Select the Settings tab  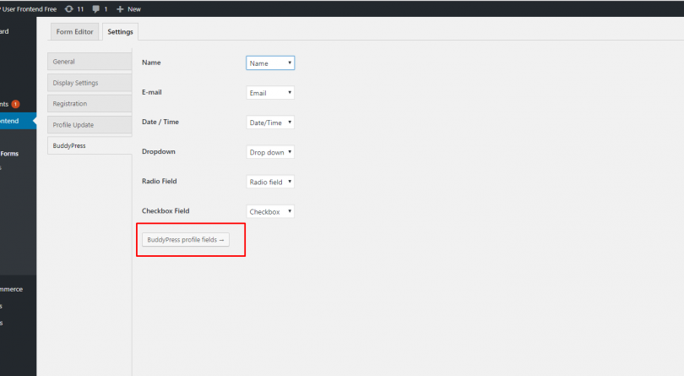(121, 31)
